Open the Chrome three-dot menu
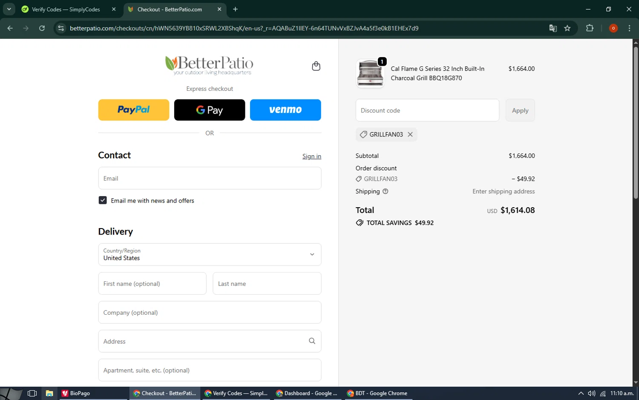 (629, 28)
